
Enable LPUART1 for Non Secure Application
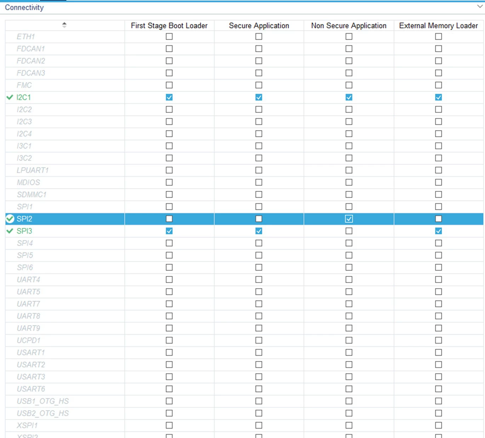[349, 170]
